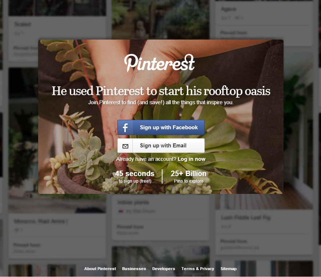This screenshot has height=277, width=321.
Task: Click the Pinterest logo
Action: (x=159, y=63)
